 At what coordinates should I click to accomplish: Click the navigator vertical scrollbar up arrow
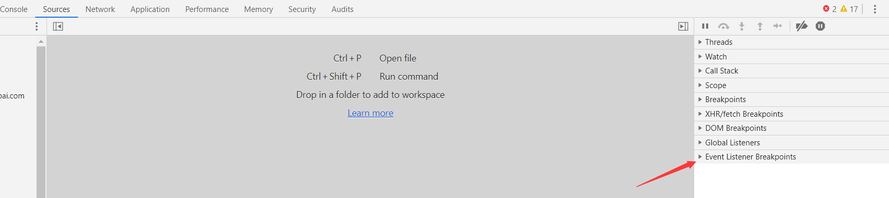pos(41,41)
